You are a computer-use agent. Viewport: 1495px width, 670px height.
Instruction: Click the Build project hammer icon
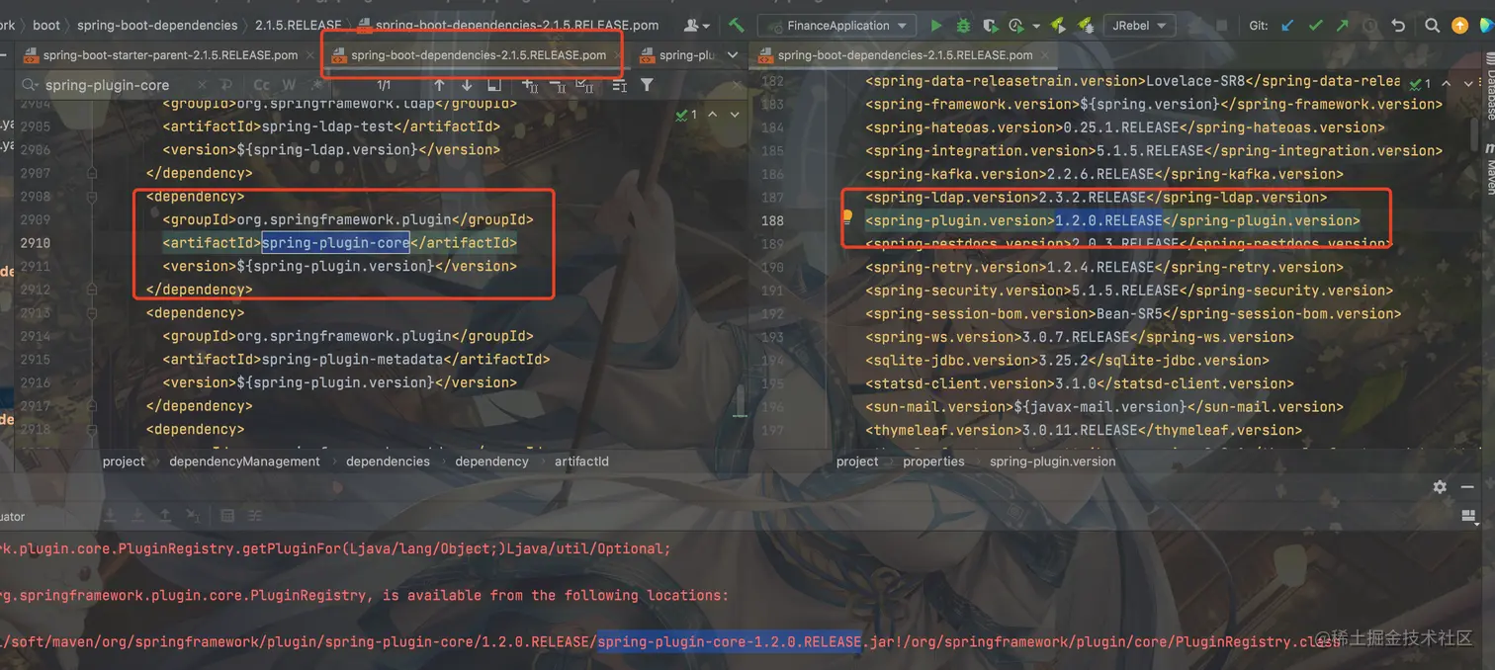click(737, 25)
